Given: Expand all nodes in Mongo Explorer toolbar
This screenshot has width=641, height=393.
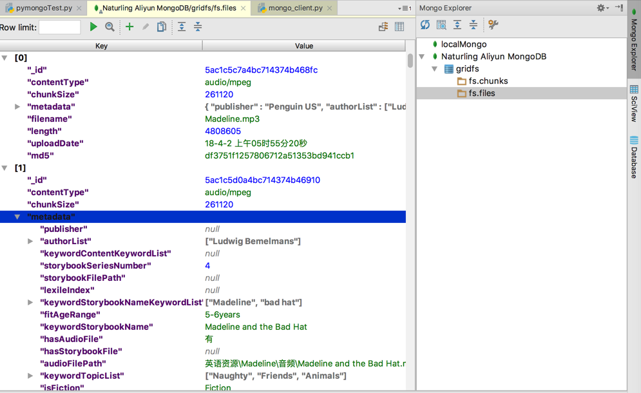Looking at the screenshot, I should pyautogui.click(x=457, y=25).
